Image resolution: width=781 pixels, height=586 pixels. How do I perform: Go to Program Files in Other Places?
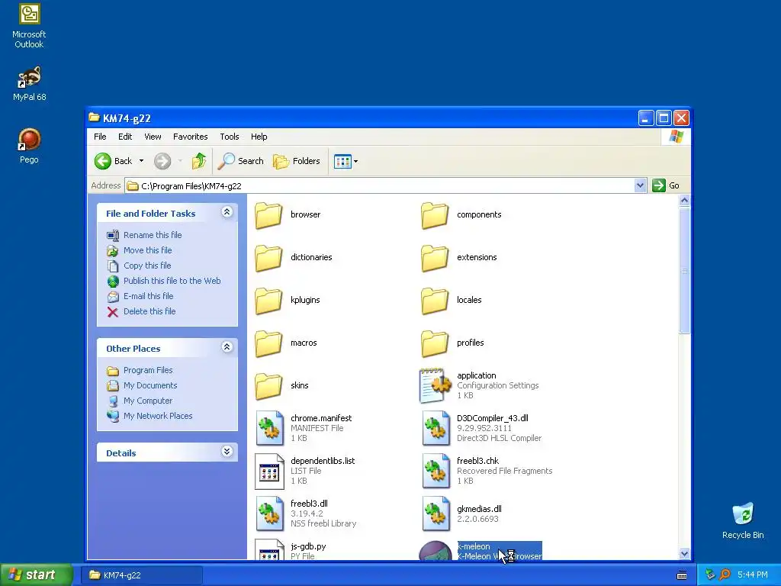[x=148, y=370]
